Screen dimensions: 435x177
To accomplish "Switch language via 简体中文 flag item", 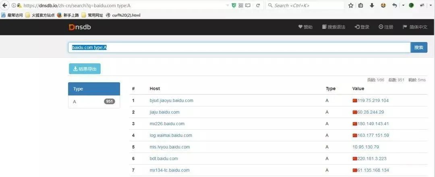I will 415,27.
